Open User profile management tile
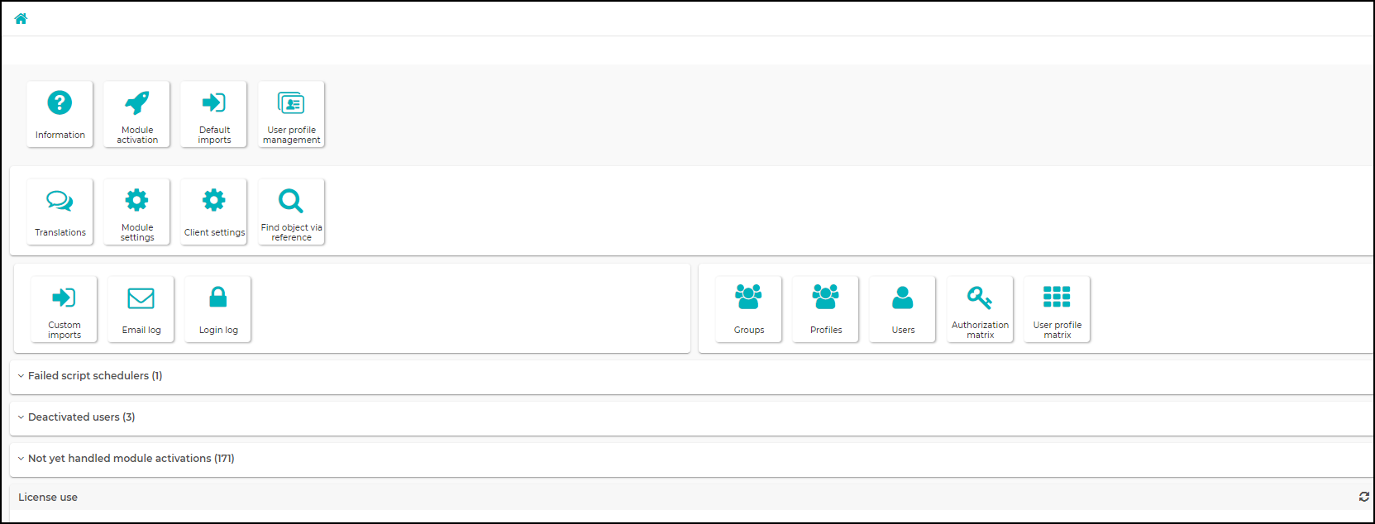 pos(291,114)
